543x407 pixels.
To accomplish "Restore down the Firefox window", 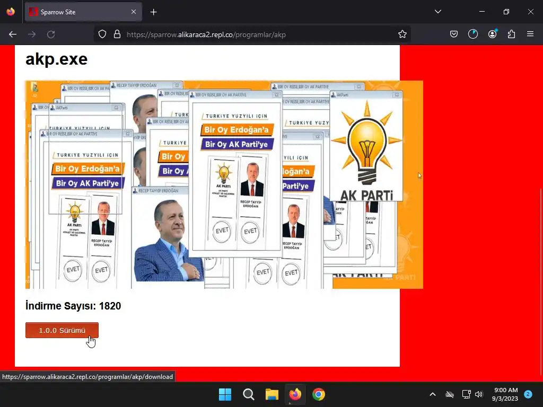I will point(506,12).
